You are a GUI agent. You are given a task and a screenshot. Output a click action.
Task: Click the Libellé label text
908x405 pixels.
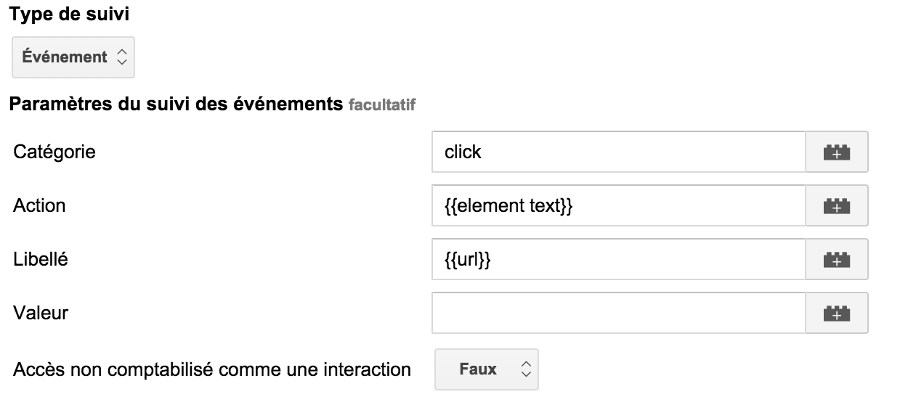tap(41, 260)
